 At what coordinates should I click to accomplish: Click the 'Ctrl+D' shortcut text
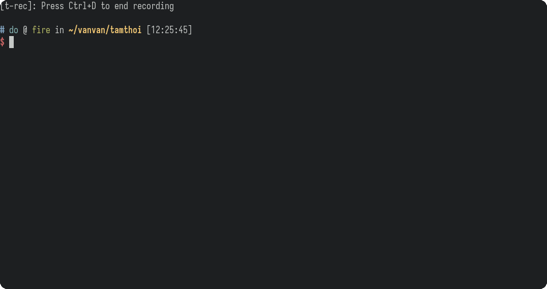pos(82,6)
